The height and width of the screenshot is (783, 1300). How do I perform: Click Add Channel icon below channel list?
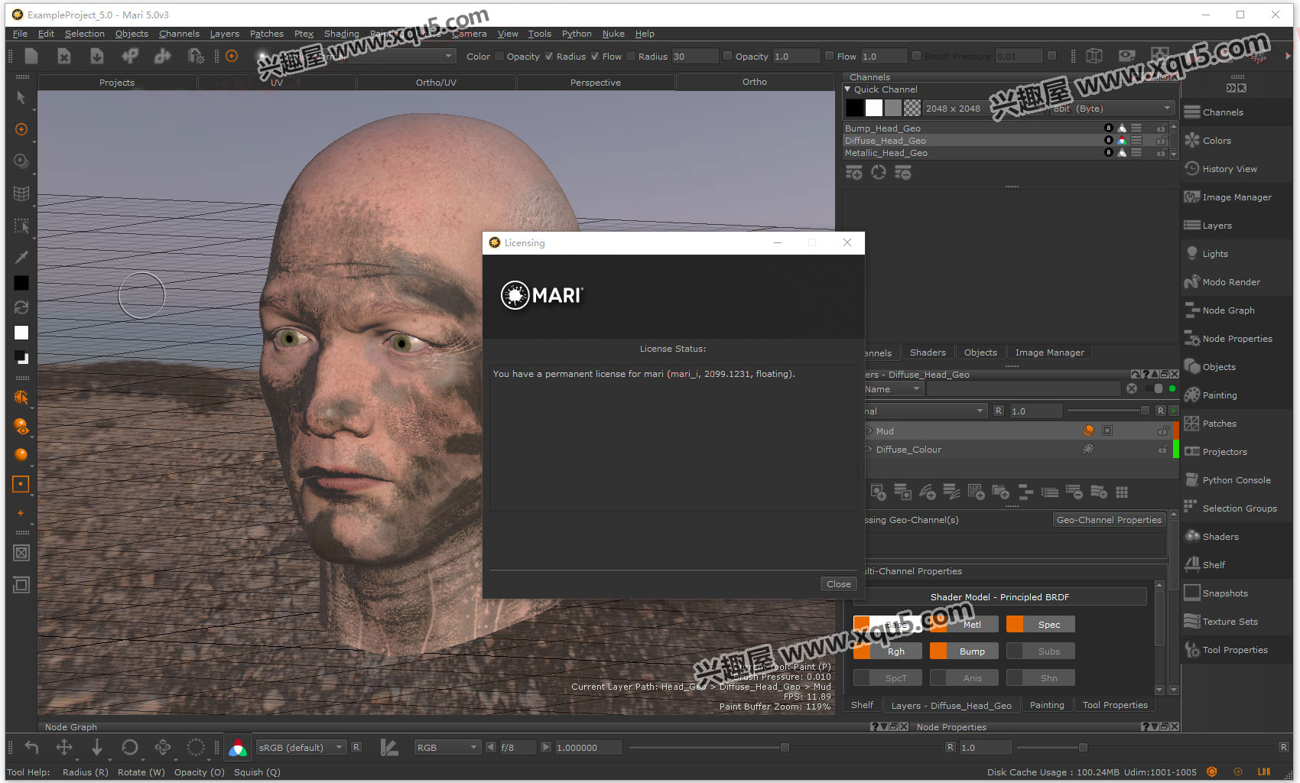pos(854,173)
